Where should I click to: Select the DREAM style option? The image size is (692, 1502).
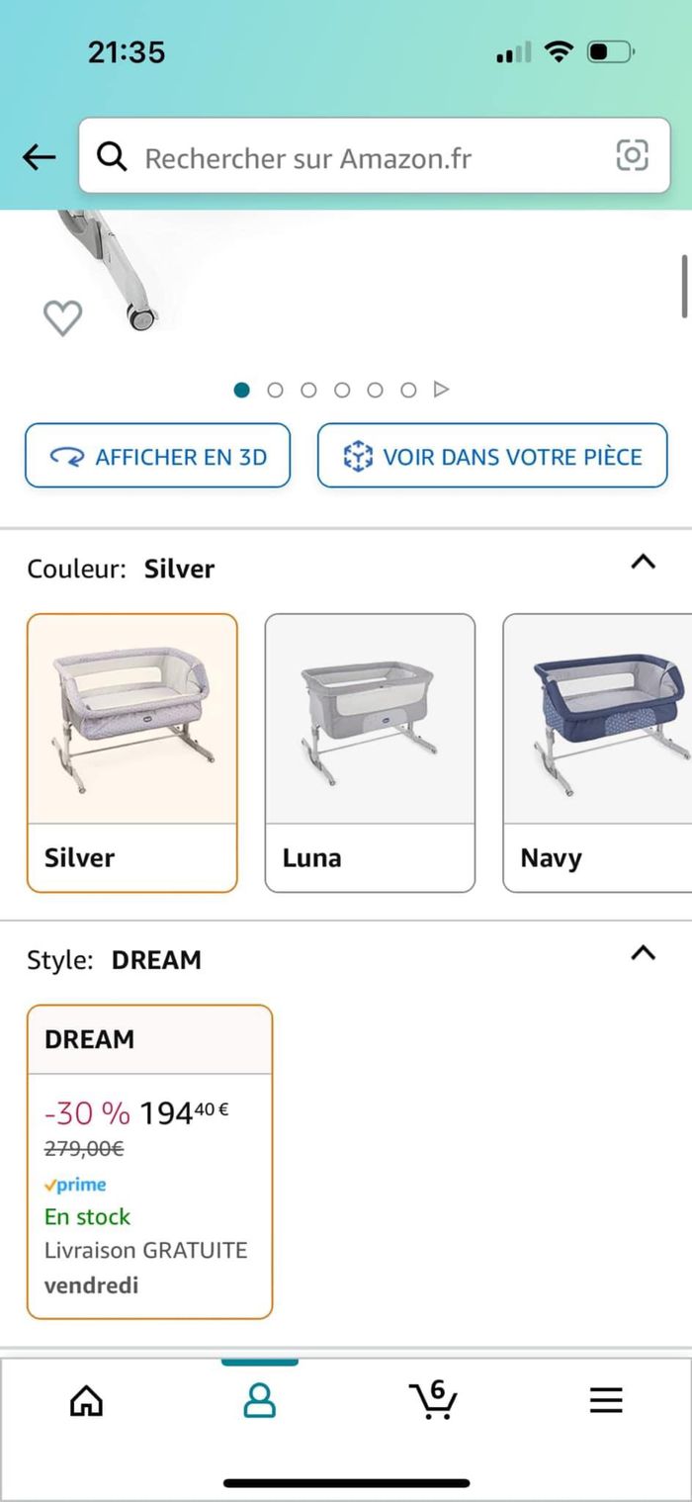[149, 1161]
